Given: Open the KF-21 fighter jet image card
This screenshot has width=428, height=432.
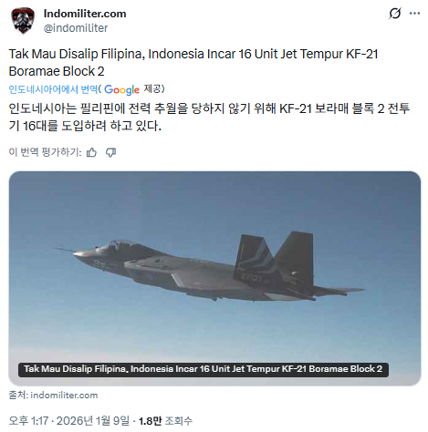Looking at the screenshot, I should pyautogui.click(x=214, y=278).
